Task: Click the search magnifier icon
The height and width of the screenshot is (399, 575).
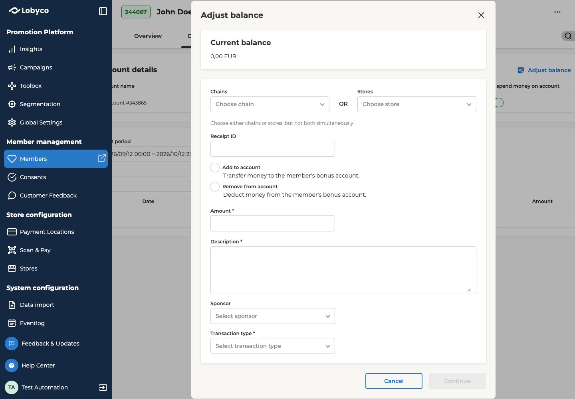Action: tap(568, 36)
